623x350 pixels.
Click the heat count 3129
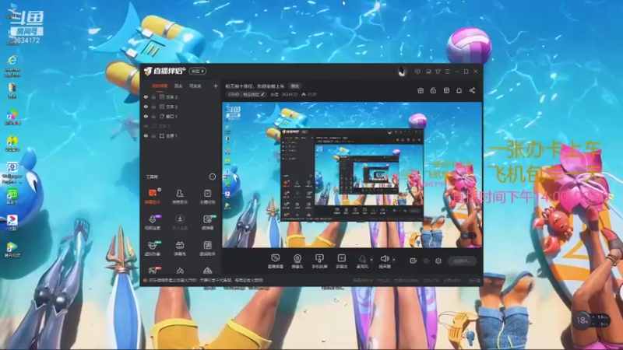[309, 94]
